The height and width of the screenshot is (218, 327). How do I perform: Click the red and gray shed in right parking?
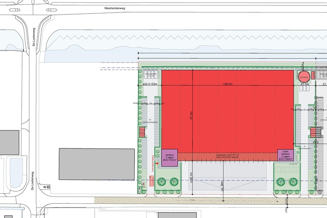315,132
